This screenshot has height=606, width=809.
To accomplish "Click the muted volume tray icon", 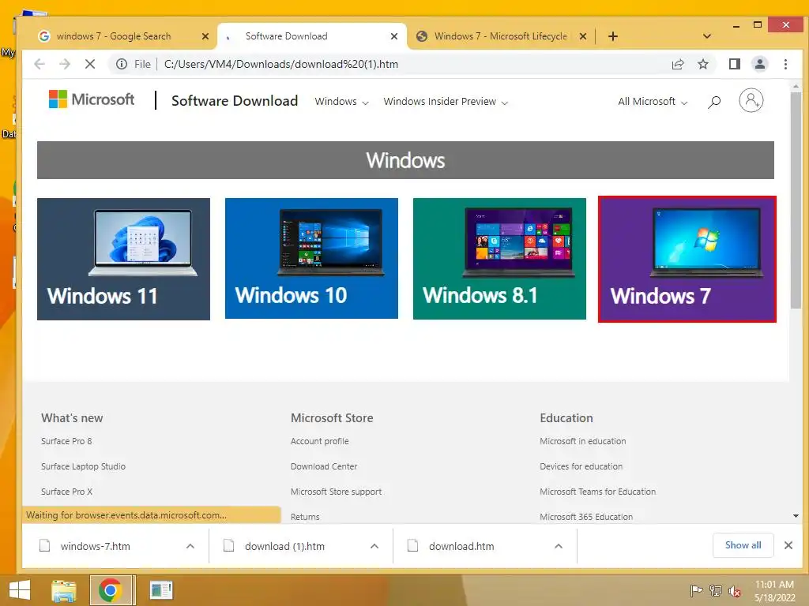I will point(734,591).
